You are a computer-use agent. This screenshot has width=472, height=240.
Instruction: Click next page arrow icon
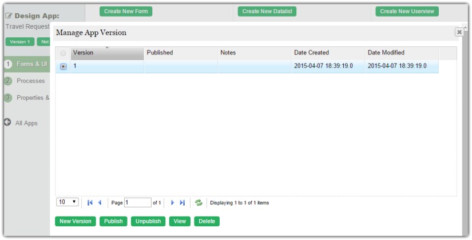click(x=172, y=203)
